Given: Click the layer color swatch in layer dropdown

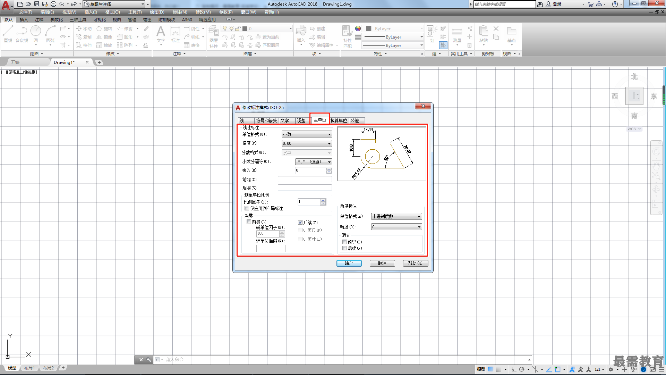Looking at the screenshot, I should click(245, 28).
